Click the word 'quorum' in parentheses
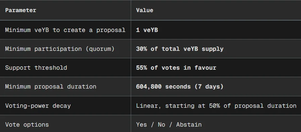This screenshot has height=132, width=301. pyautogui.click(x=100, y=49)
